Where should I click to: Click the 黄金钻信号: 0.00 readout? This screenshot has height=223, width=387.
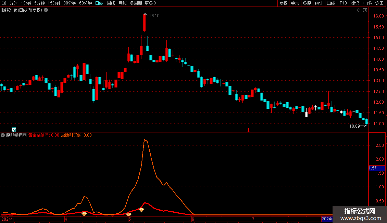[44, 135]
